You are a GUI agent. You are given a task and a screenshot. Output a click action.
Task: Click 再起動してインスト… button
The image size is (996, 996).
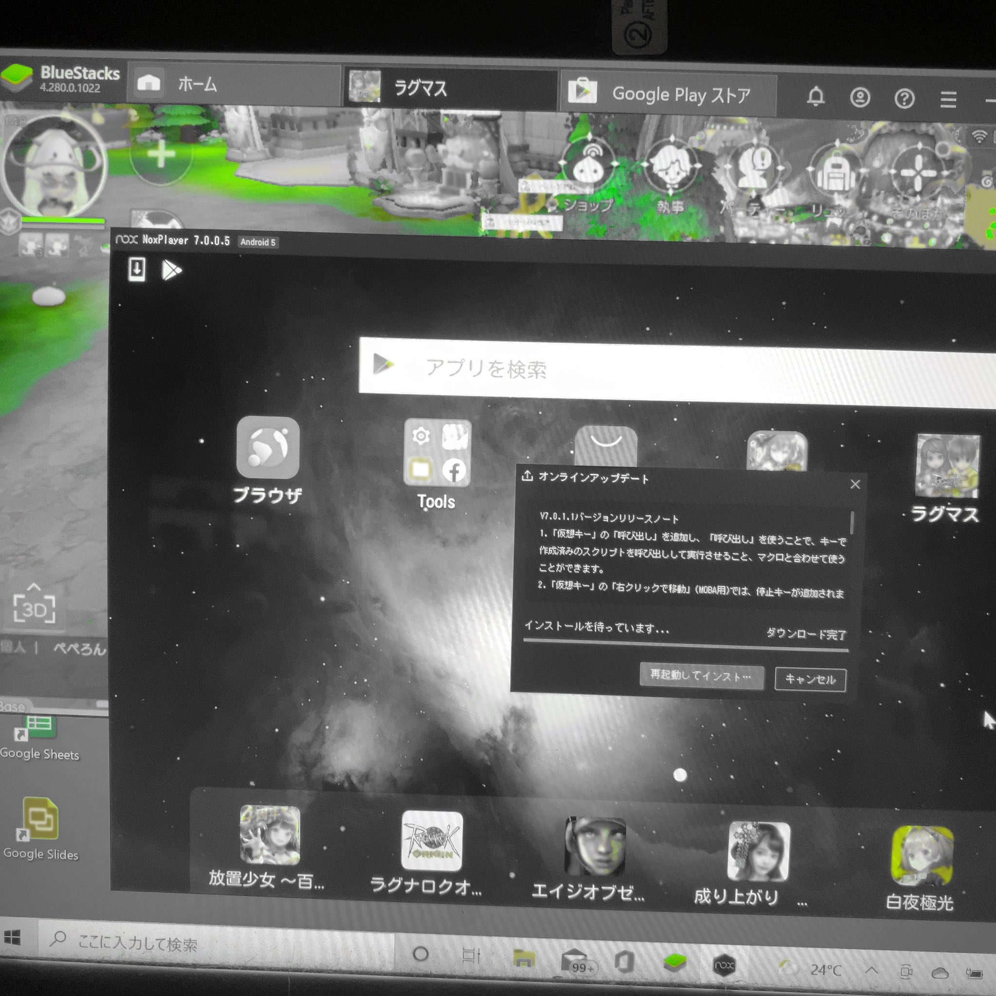[701, 676]
